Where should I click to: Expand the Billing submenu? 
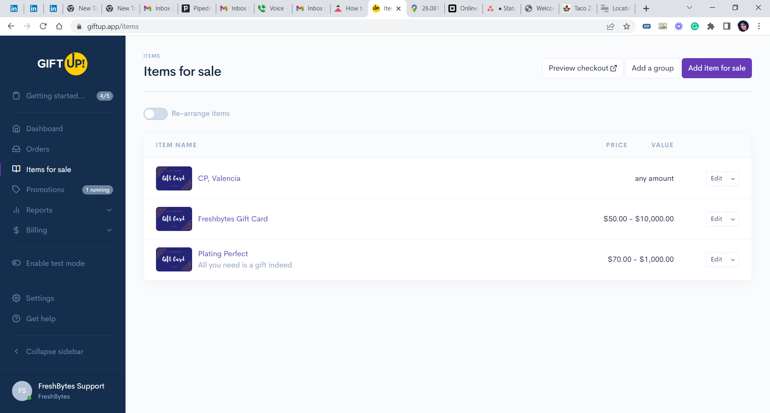tap(109, 230)
